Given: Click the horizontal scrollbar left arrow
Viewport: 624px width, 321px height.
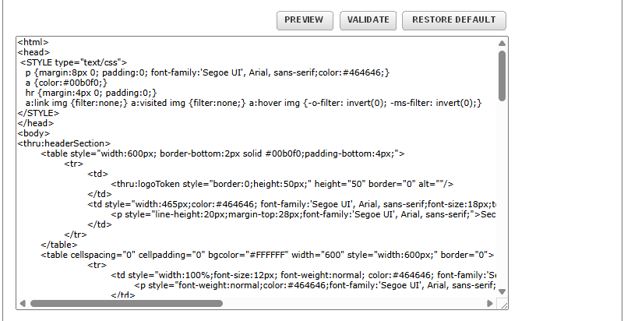Looking at the screenshot, I should pyautogui.click(x=23, y=303).
